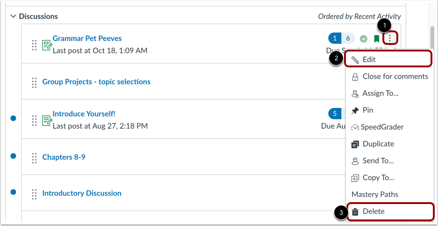The image size is (438, 226).
Task: Delete the discussion using the trash option
Action: [x=373, y=211]
